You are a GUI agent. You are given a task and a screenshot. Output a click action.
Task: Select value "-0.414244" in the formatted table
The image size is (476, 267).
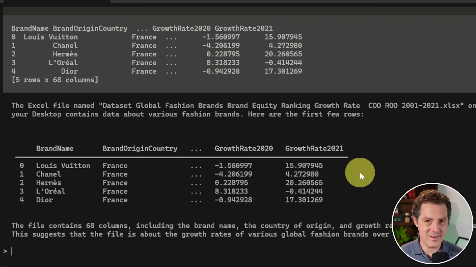(x=304, y=191)
